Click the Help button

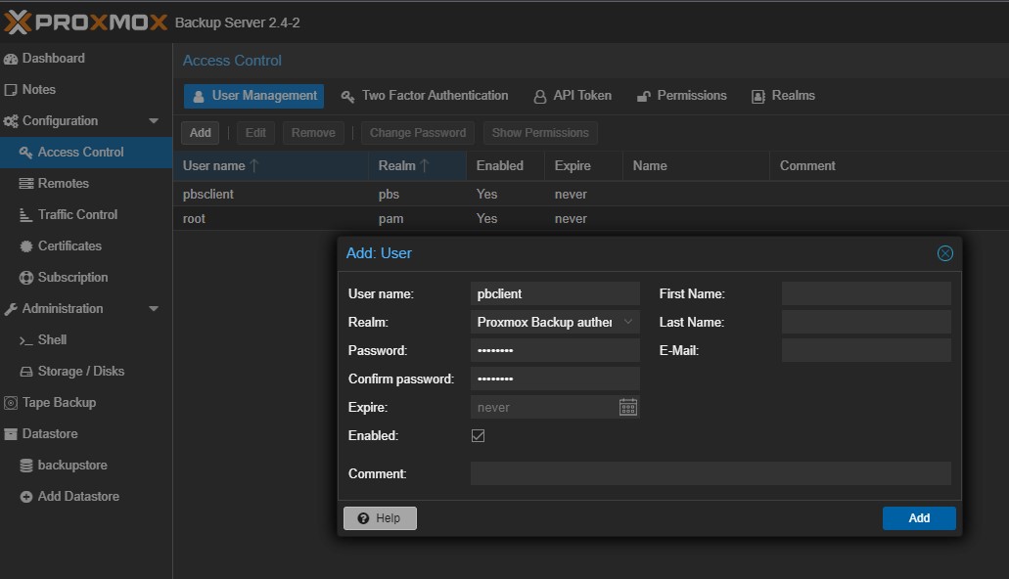[x=380, y=518]
